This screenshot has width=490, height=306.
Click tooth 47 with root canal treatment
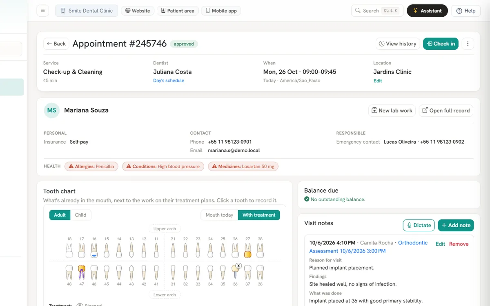(x=82, y=272)
